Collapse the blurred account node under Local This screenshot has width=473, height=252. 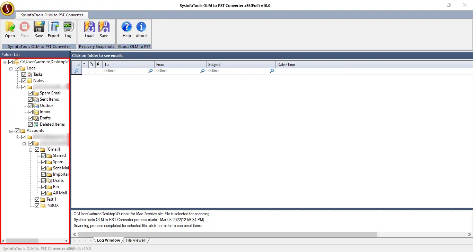tap(18, 87)
